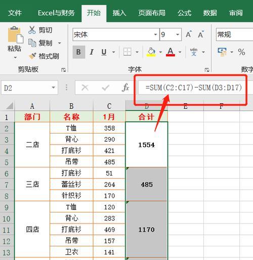Image resolution: width=253 pixels, height=260 pixels.
Task: Click the Select All corner triangle
Action: (x=10, y=106)
